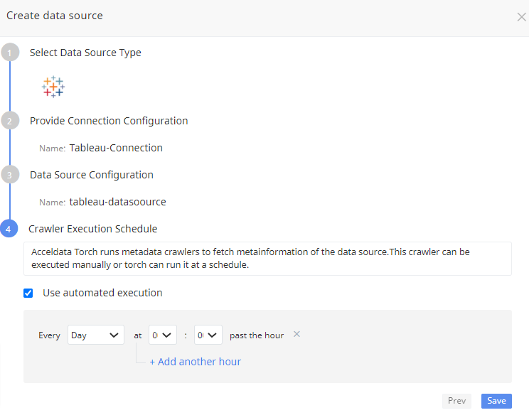The height and width of the screenshot is (420, 529).
Task: Save the data source configuration
Action: coord(496,401)
